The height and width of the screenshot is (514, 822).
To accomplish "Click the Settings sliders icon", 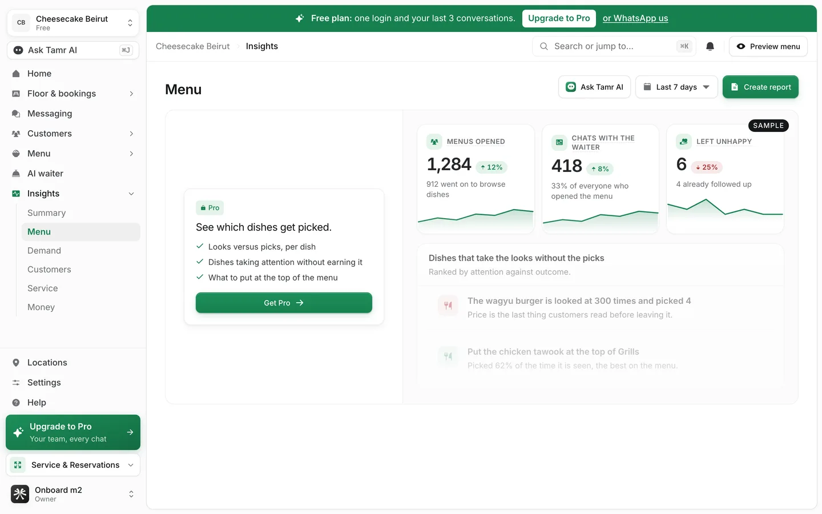I will (16, 383).
